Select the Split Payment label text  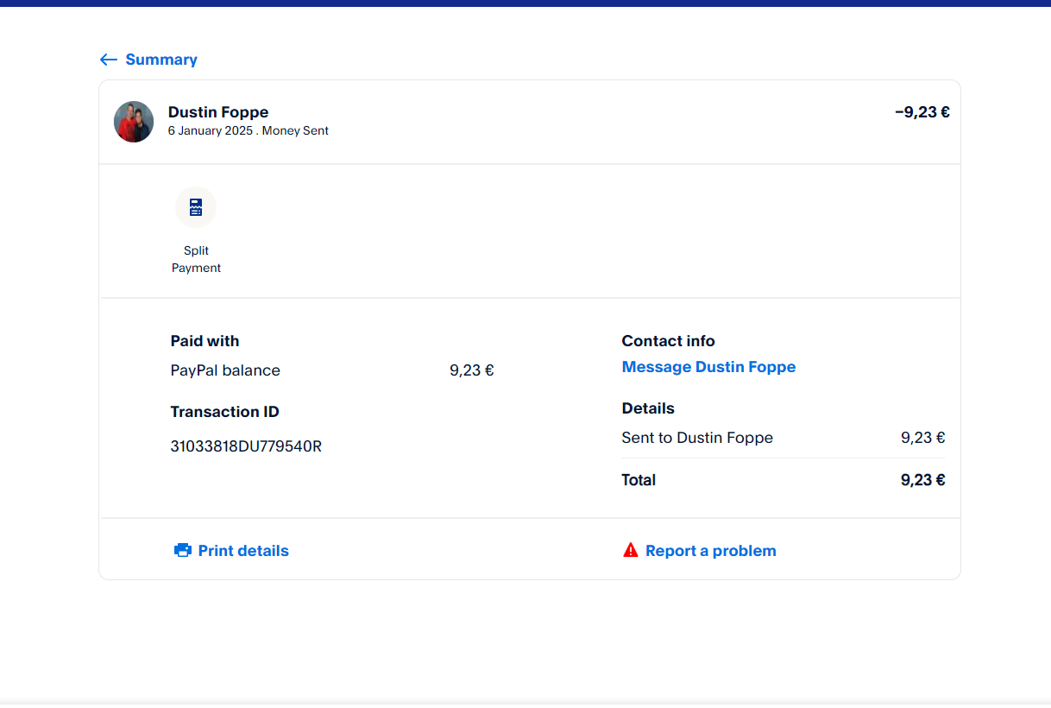(196, 259)
